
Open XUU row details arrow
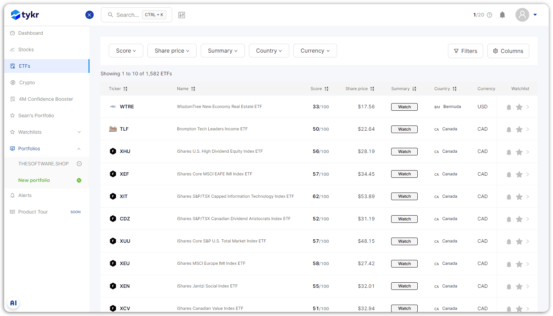point(528,241)
